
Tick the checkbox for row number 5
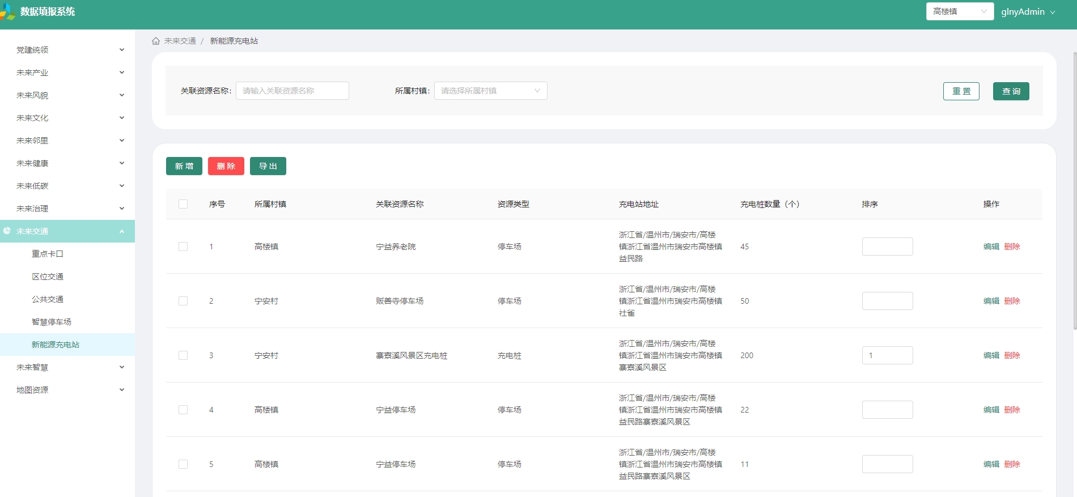point(183,464)
